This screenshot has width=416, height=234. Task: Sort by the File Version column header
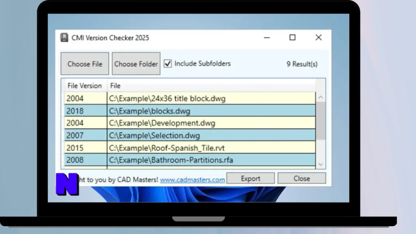pos(84,86)
